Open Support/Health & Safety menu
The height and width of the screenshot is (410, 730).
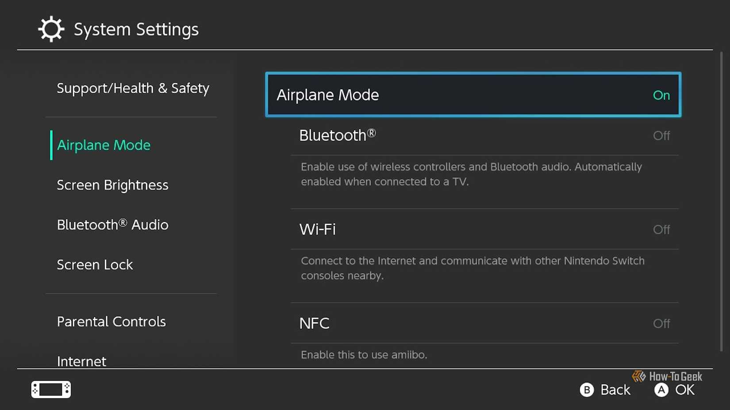pyautogui.click(x=133, y=88)
